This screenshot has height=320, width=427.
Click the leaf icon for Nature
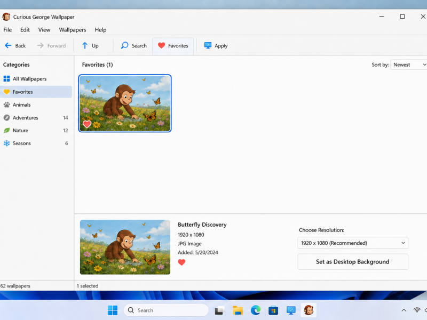tap(6, 130)
